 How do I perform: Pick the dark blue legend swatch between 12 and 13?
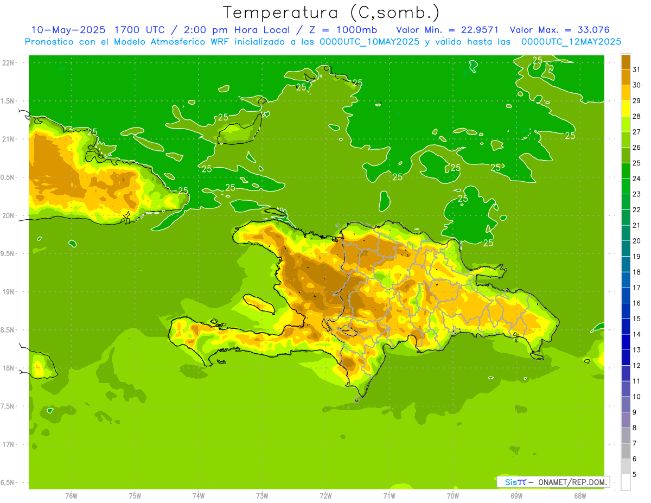click(x=626, y=358)
